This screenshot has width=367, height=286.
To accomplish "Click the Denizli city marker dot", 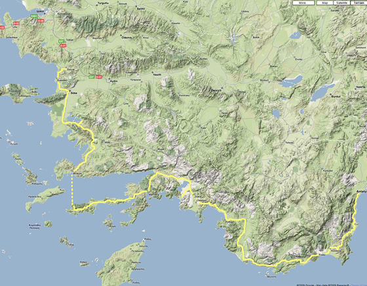I will pos(222,88).
